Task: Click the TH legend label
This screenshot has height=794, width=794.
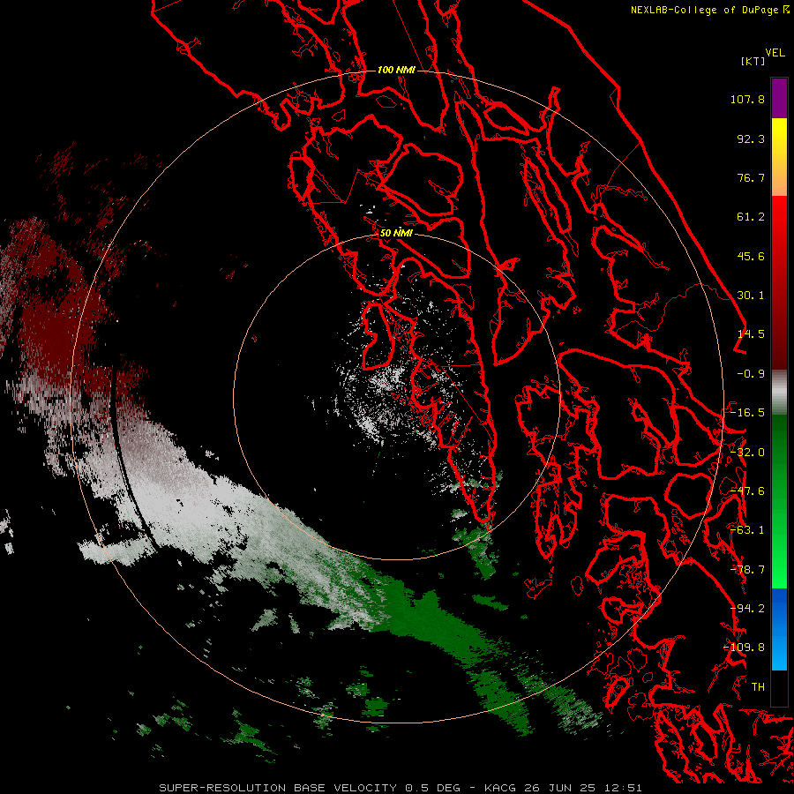Action: pyautogui.click(x=758, y=687)
